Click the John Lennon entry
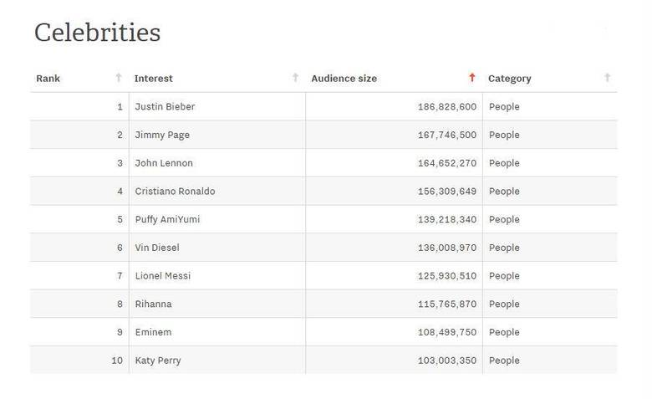The height and width of the screenshot is (399, 652). click(x=164, y=163)
